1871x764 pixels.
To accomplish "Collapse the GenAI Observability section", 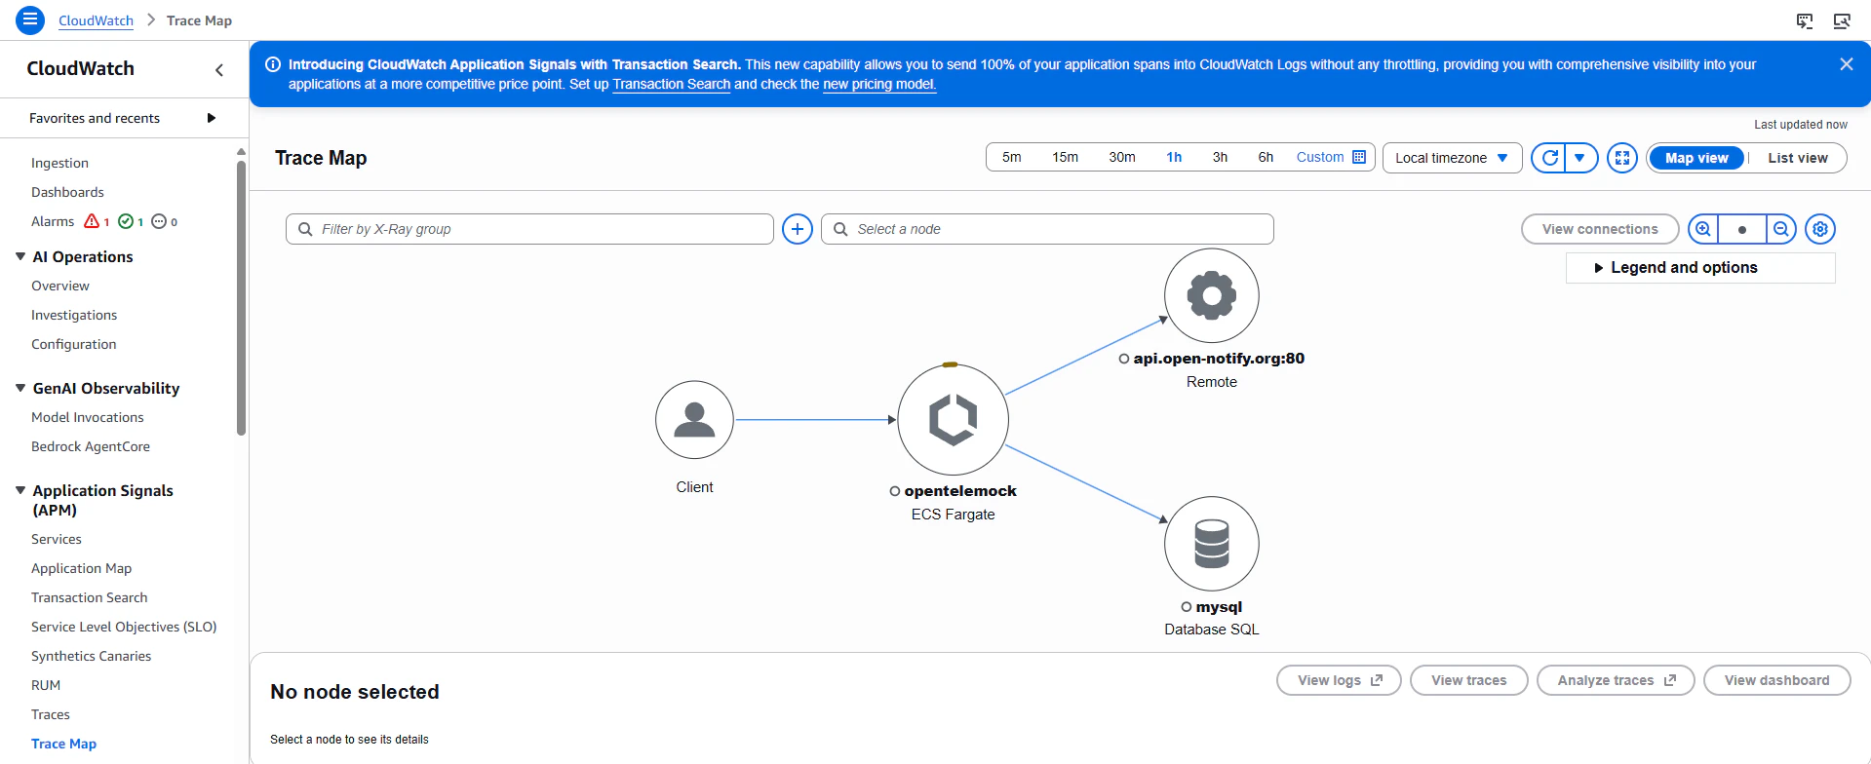I will pos(20,388).
